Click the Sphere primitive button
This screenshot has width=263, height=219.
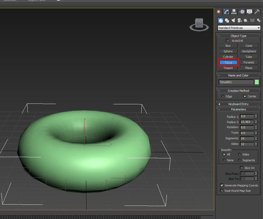228,51
